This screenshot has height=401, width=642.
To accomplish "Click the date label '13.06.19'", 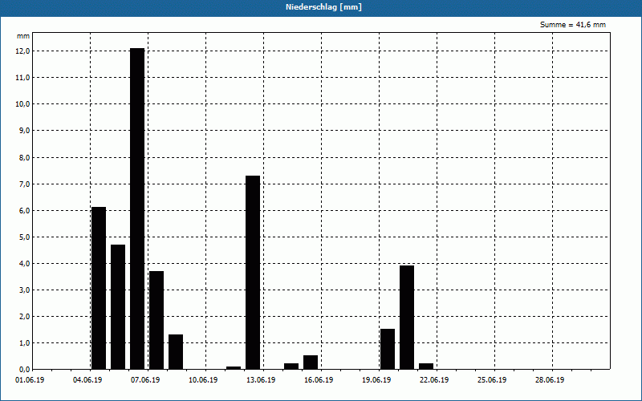I will click(261, 380).
